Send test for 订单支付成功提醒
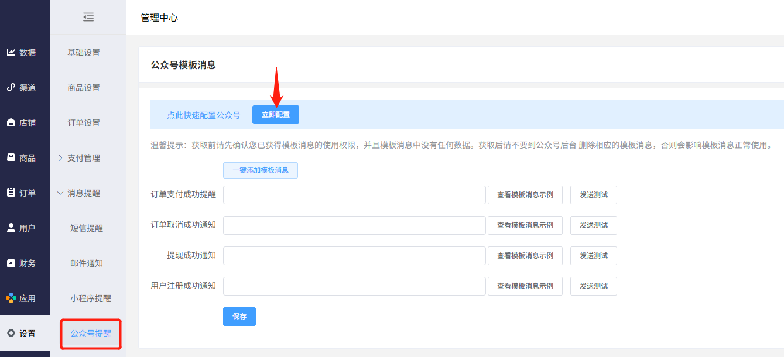This screenshot has width=784, height=357. 594,195
